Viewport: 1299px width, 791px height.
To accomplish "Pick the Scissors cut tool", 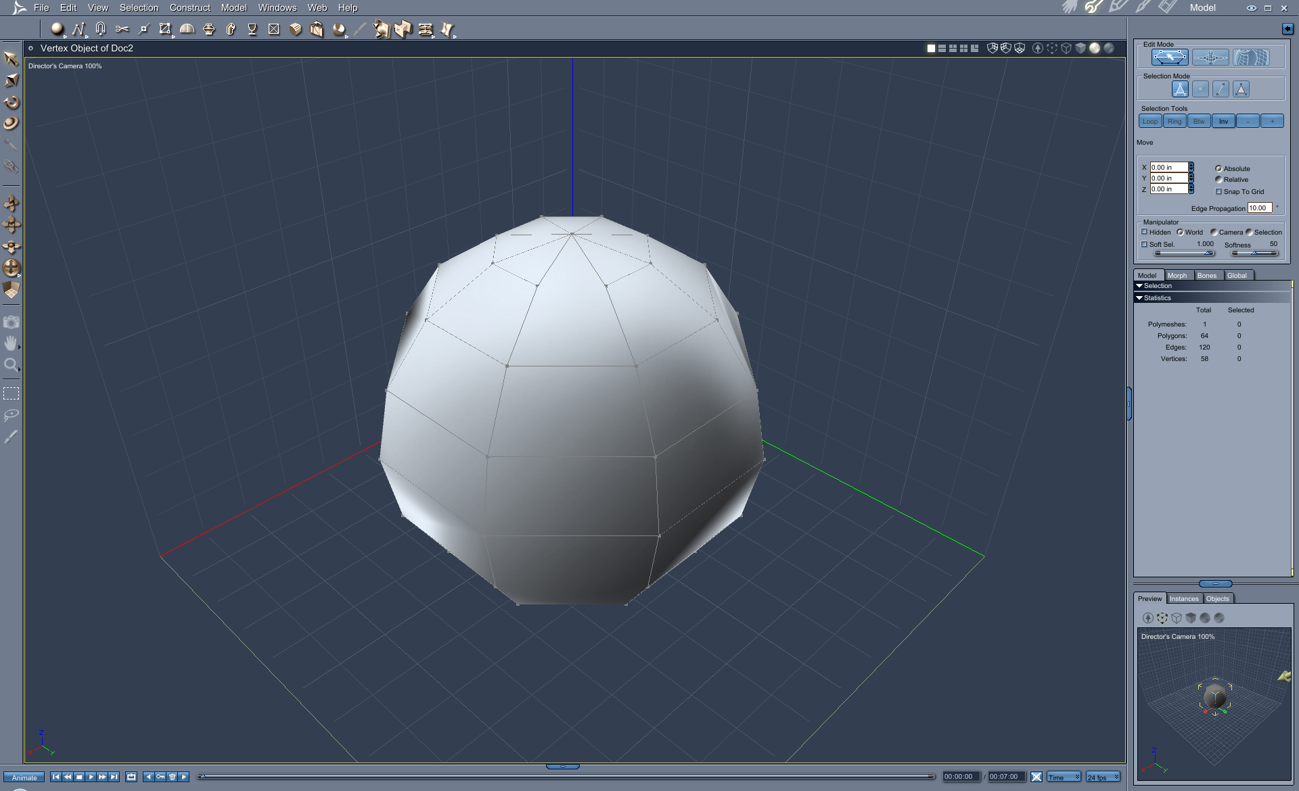I will tap(122, 29).
